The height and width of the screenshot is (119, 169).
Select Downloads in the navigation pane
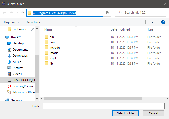pyautogui.click(x=20, y=56)
